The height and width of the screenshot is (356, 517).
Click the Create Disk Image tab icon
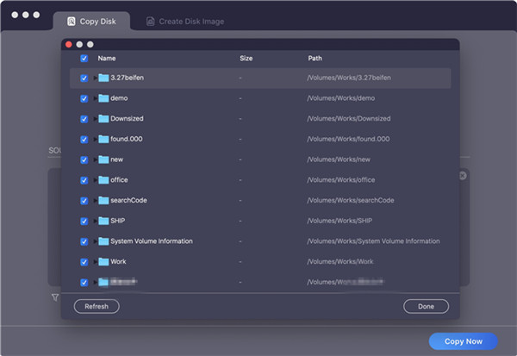click(151, 21)
